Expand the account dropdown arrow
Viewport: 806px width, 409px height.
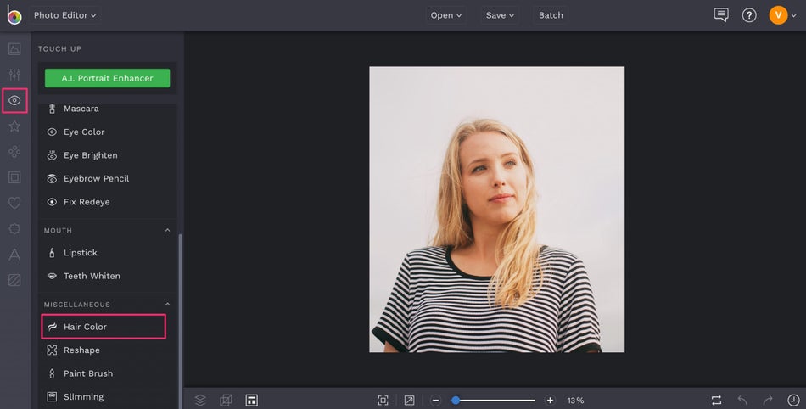(793, 15)
